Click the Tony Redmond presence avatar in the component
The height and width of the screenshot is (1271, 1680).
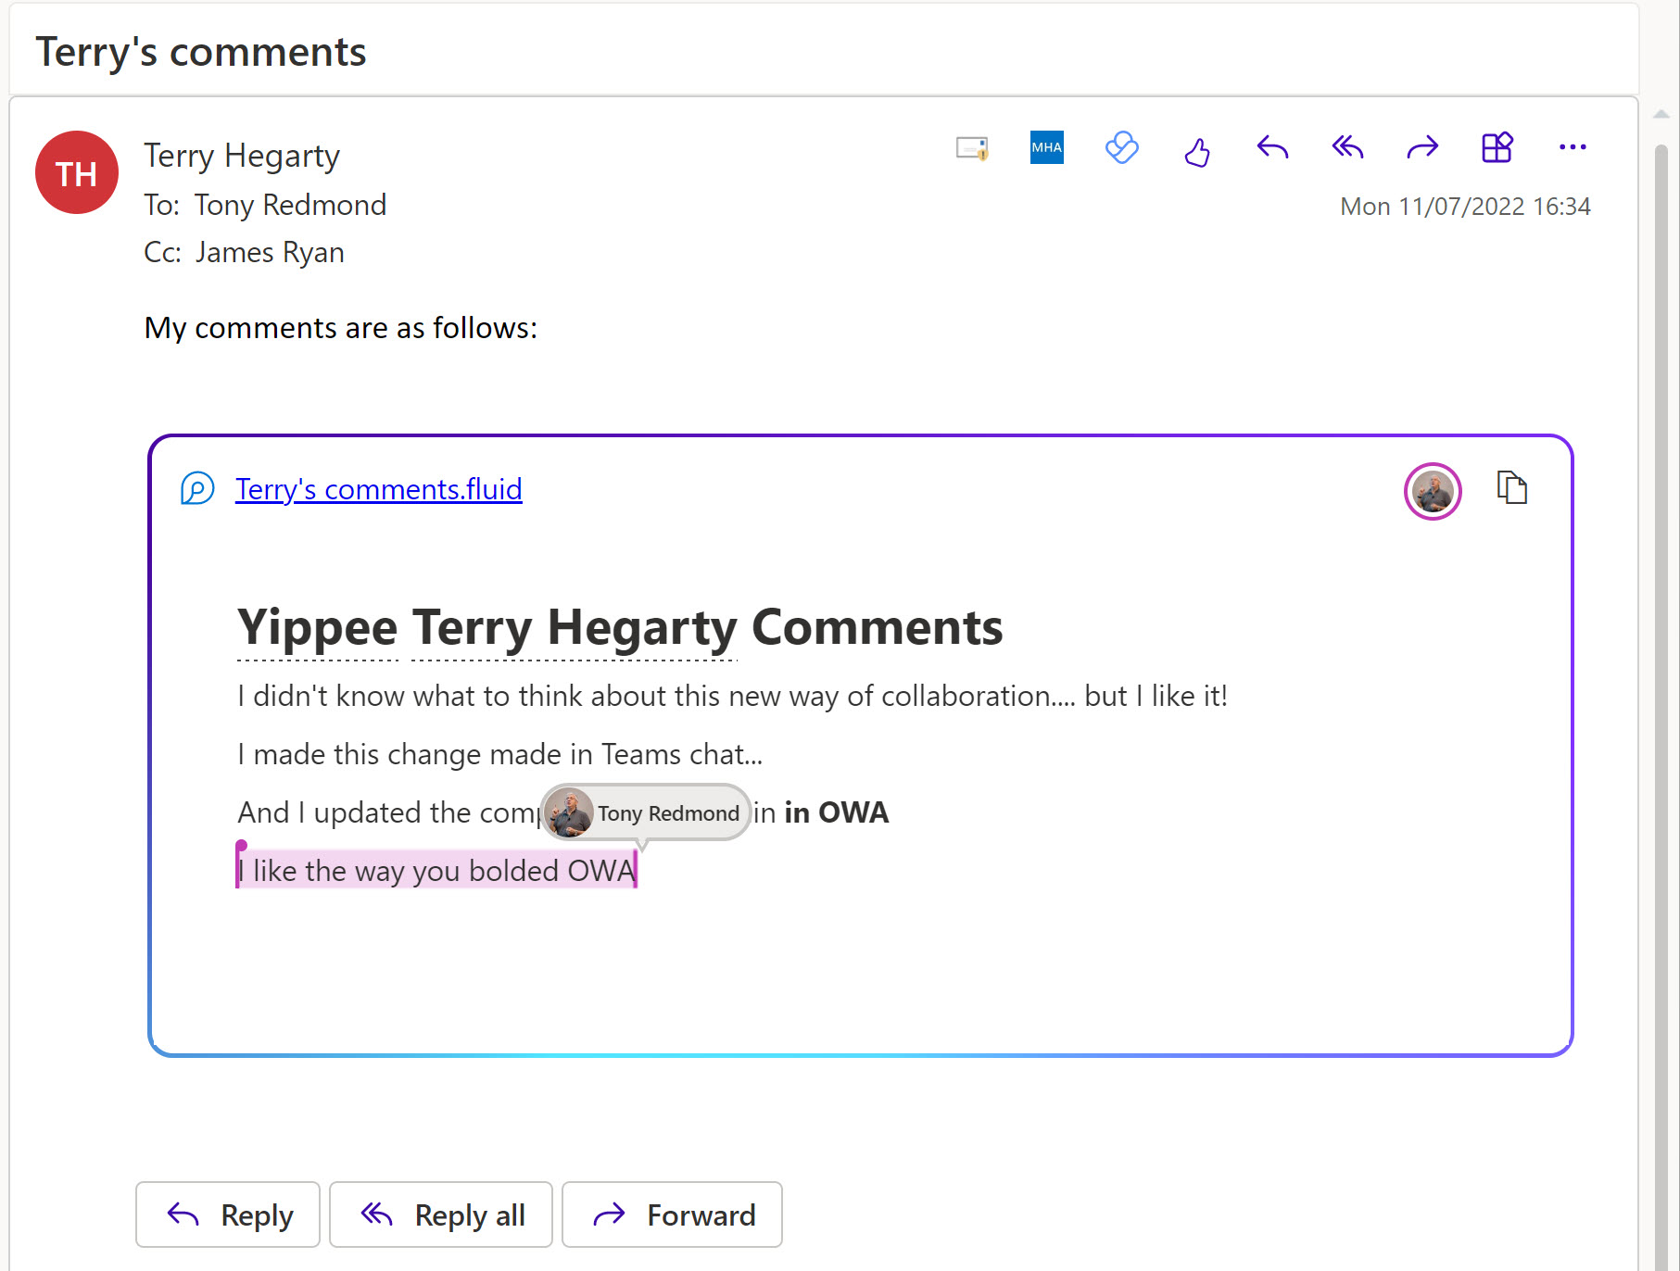pos(1432,491)
